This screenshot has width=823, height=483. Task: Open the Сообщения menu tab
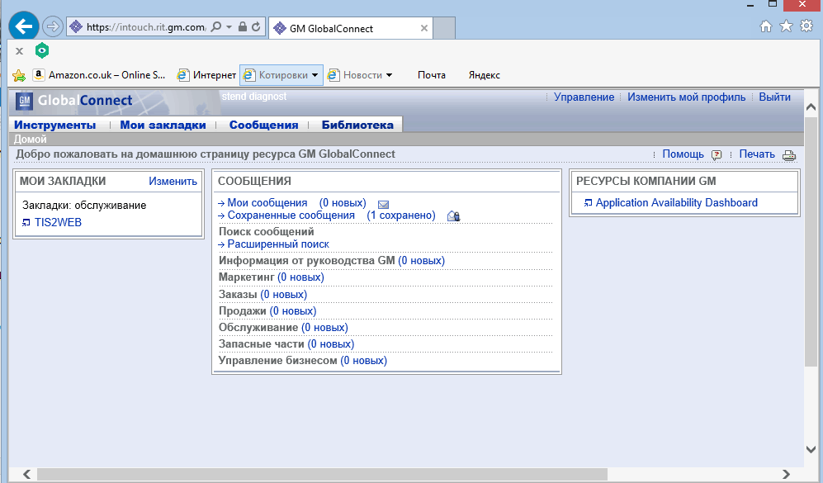coord(264,125)
